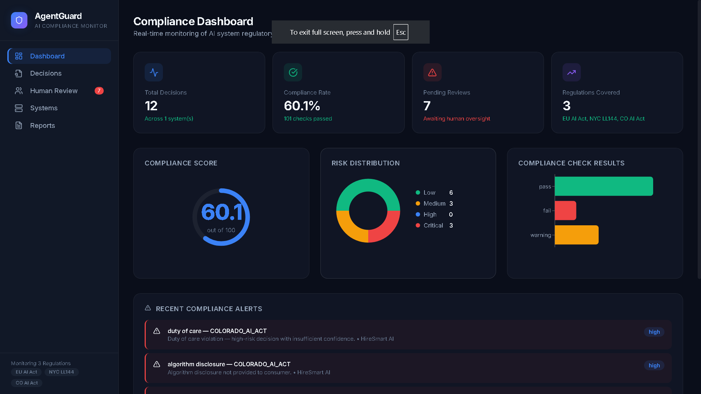Click the '101 checks passed' text
Viewport: 701px width, 394px height.
(308, 119)
